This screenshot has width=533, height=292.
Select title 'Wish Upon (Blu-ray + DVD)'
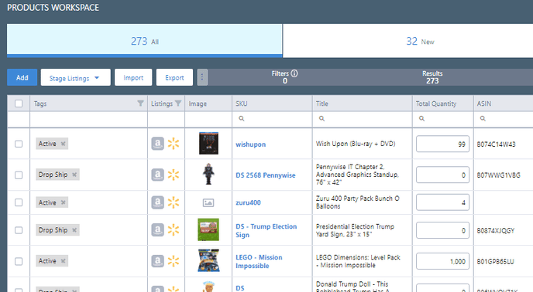click(356, 144)
